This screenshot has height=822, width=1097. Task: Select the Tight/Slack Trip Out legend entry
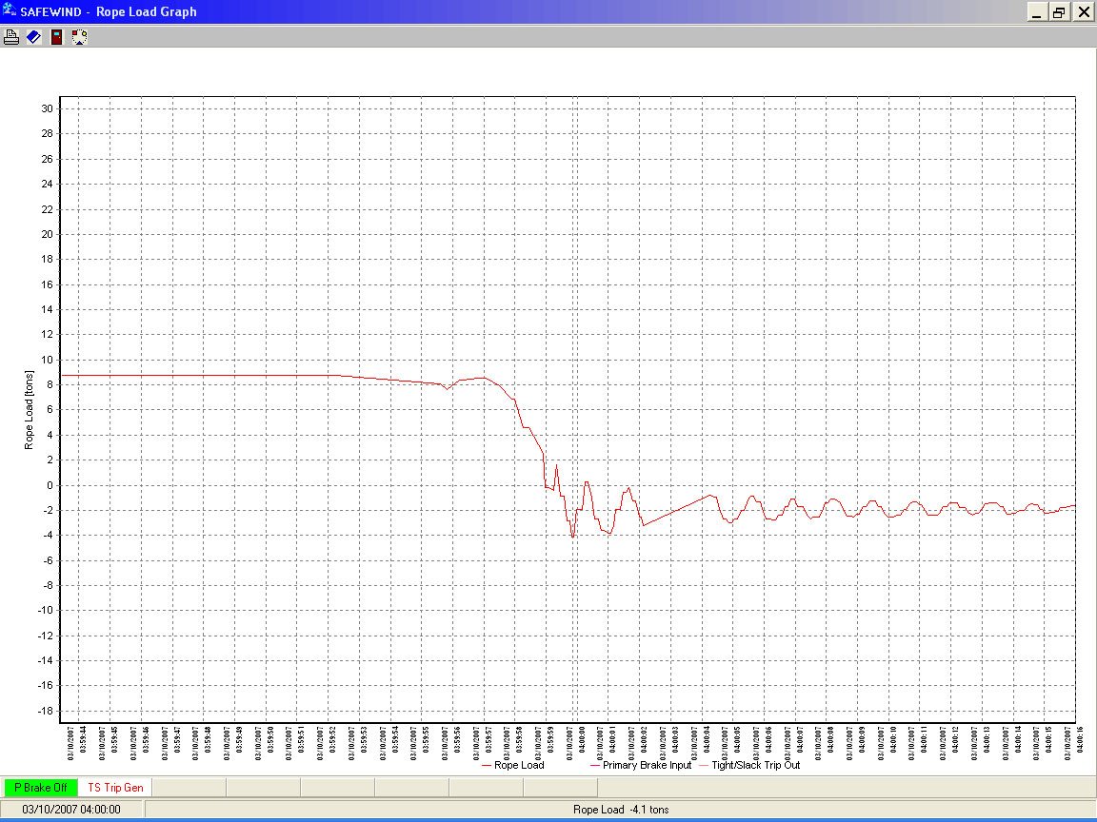click(x=749, y=765)
